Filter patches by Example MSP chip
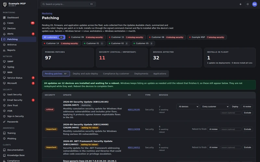 pyautogui.click(x=207, y=37)
